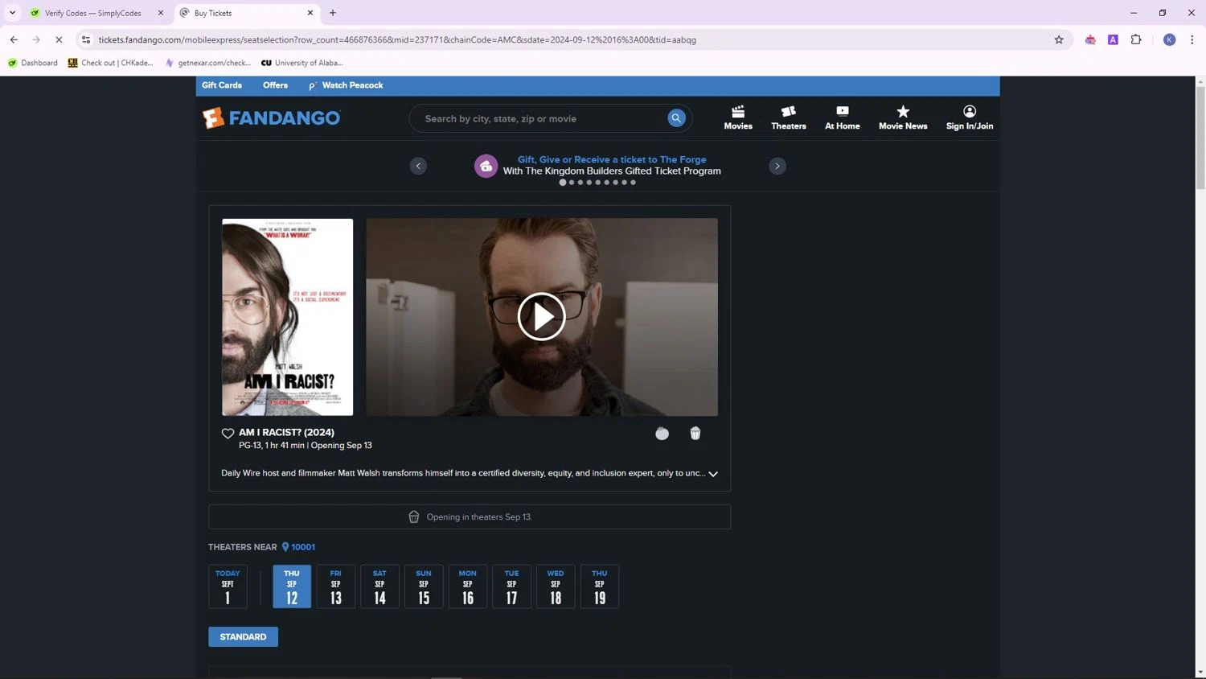Change the 10001 theater location

(x=302, y=547)
